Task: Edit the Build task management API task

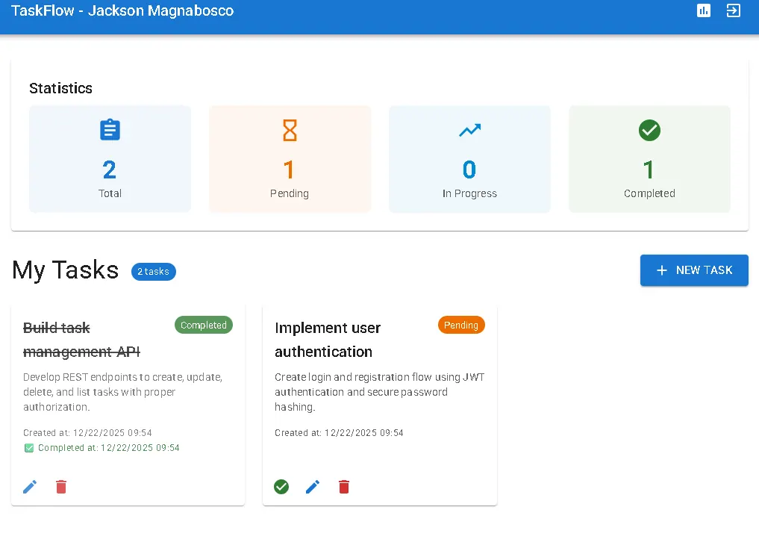Action: click(x=30, y=487)
